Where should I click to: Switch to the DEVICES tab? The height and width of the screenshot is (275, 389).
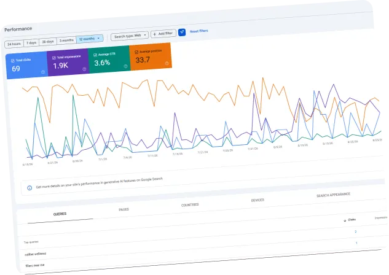click(257, 200)
